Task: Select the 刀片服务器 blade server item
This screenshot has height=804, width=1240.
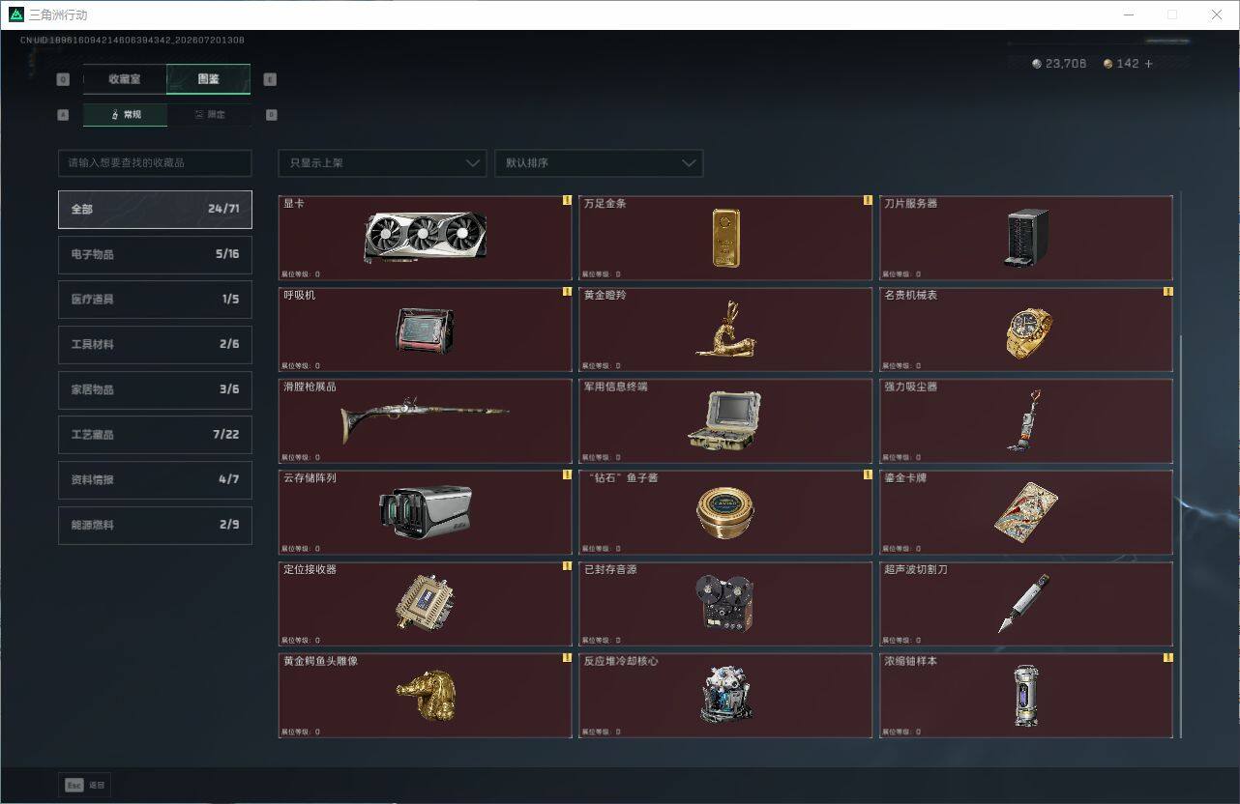Action: pos(1026,238)
